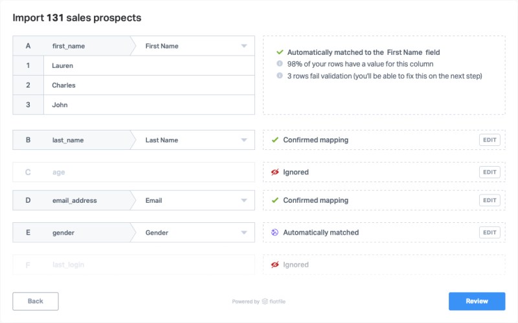Open the First Name field dropdown
The image size is (518, 323).
coord(244,46)
